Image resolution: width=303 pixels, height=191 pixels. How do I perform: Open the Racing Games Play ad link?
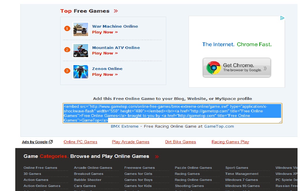(x=230, y=142)
